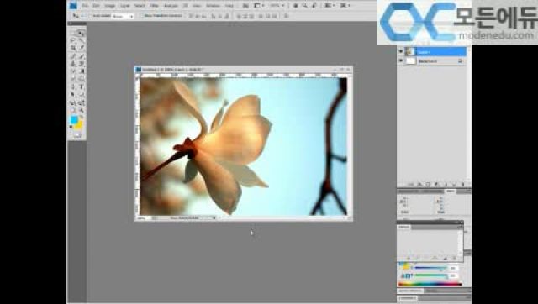Select the Eraser tool
538x304 pixels.
click(x=73, y=71)
